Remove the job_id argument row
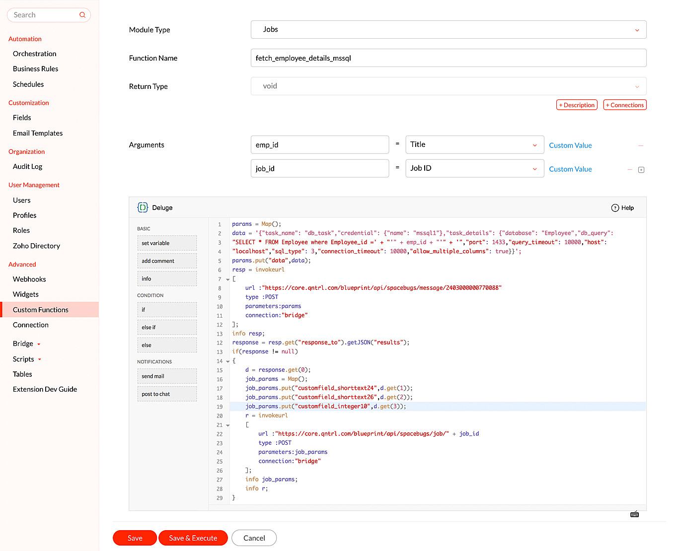 pos(630,170)
